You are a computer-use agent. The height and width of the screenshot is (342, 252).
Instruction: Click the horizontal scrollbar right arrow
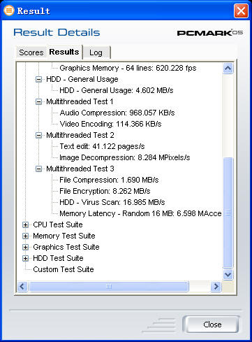coord(216,286)
